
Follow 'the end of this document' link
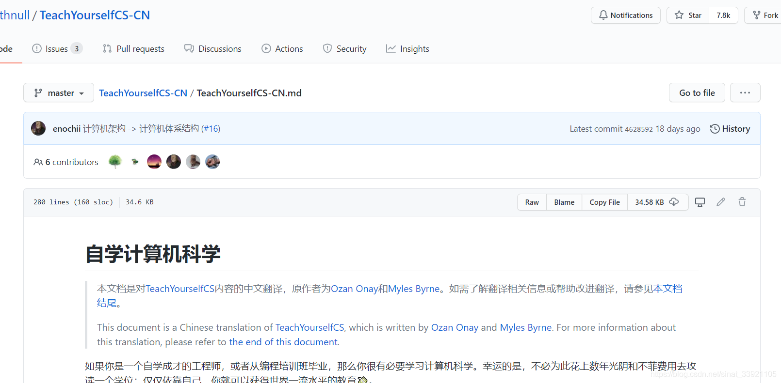coord(283,342)
